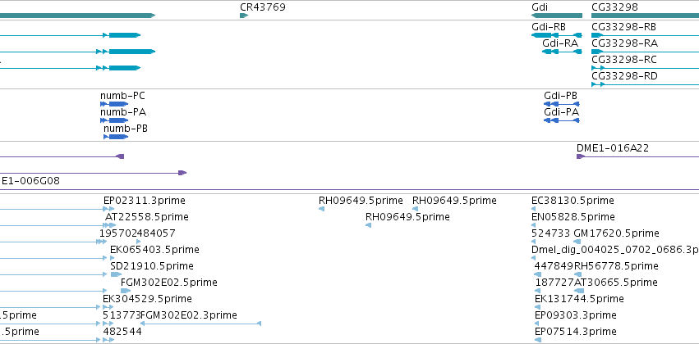
Task: Select the FGM302E02.5prime EST arrow
Action: [x=126, y=291]
